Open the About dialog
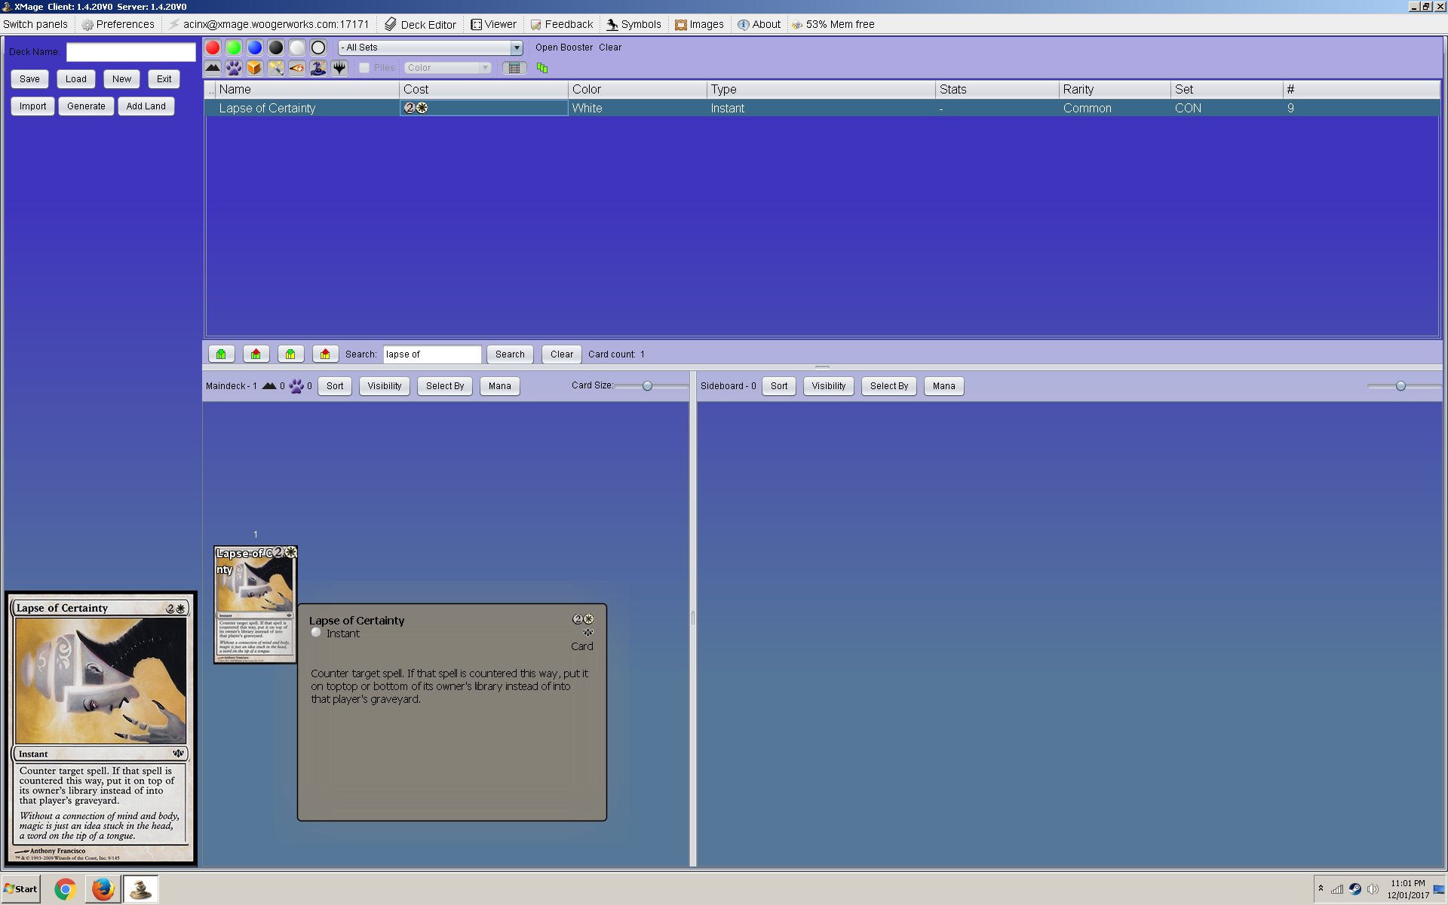 click(759, 24)
